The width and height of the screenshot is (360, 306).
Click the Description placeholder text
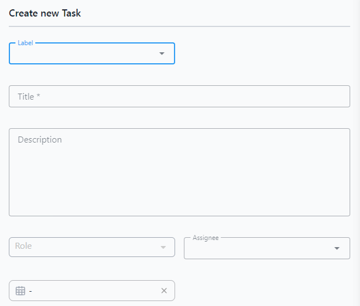tap(40, 140)
